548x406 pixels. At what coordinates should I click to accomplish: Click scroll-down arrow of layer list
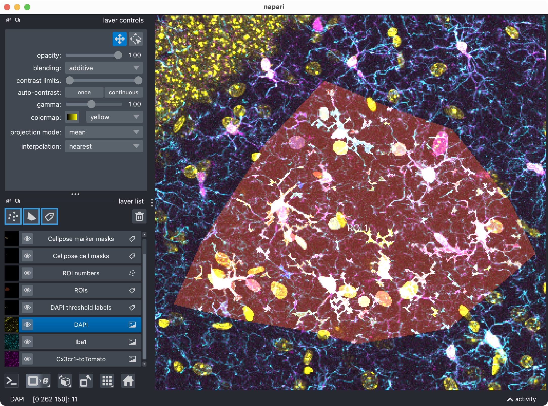(144, 364)
